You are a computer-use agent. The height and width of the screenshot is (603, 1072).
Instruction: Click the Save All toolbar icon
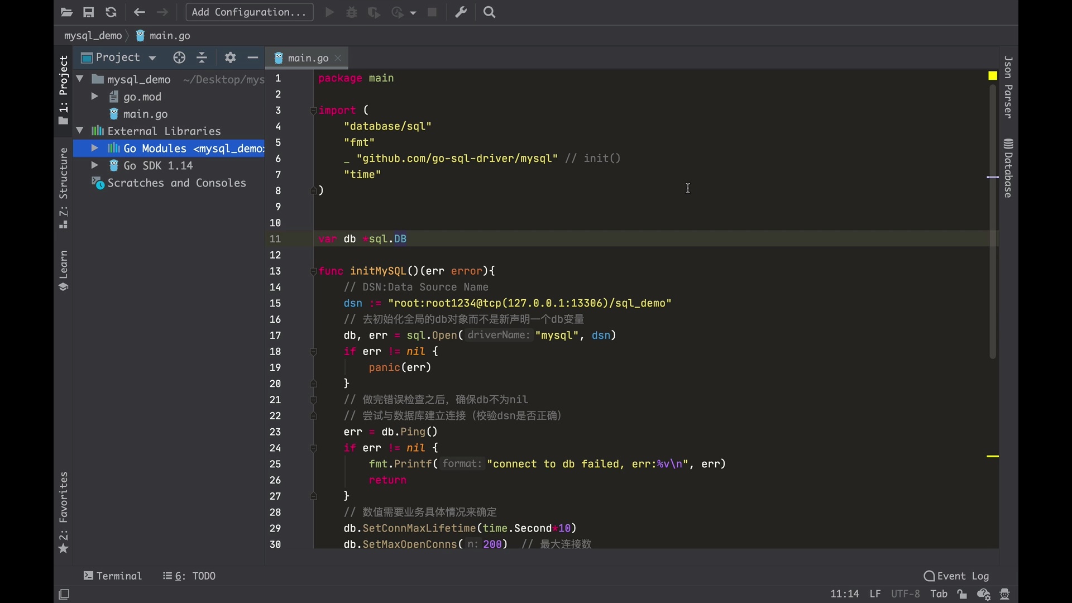point(89,12)
